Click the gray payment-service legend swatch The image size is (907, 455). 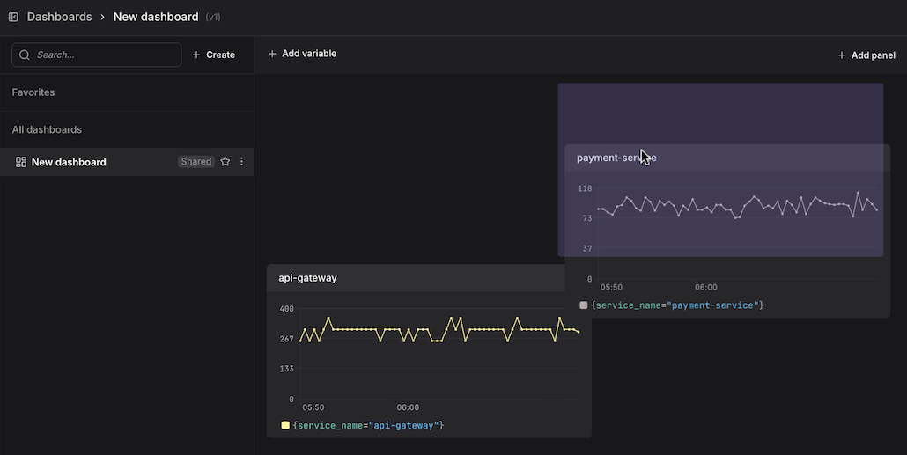point(584,305)
